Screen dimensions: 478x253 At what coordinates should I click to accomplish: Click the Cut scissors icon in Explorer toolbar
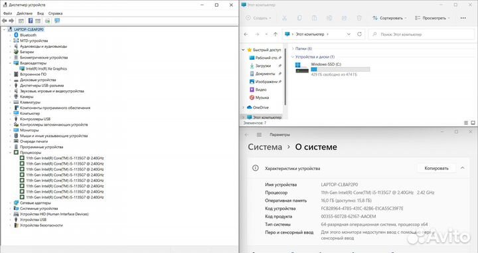pyautogui.click(x=284, y=18)
